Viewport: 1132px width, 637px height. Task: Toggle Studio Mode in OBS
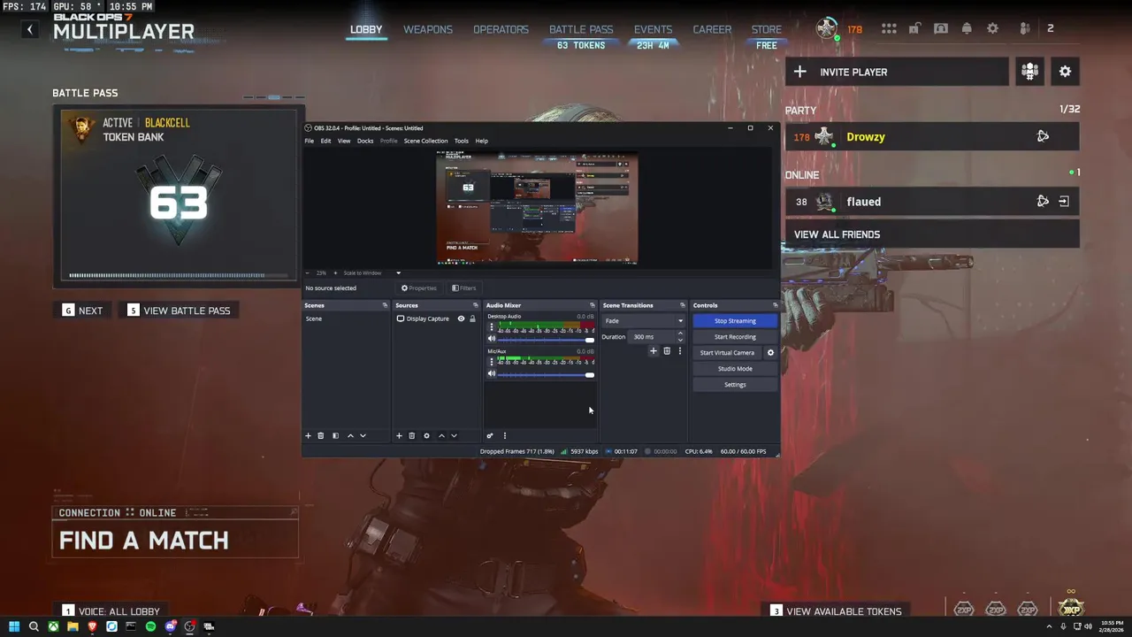point(735,368)
